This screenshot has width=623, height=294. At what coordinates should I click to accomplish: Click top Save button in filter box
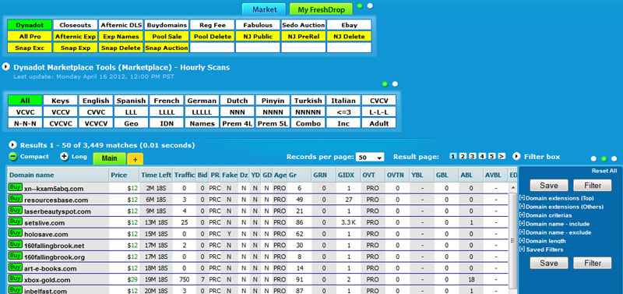point(549,186)
